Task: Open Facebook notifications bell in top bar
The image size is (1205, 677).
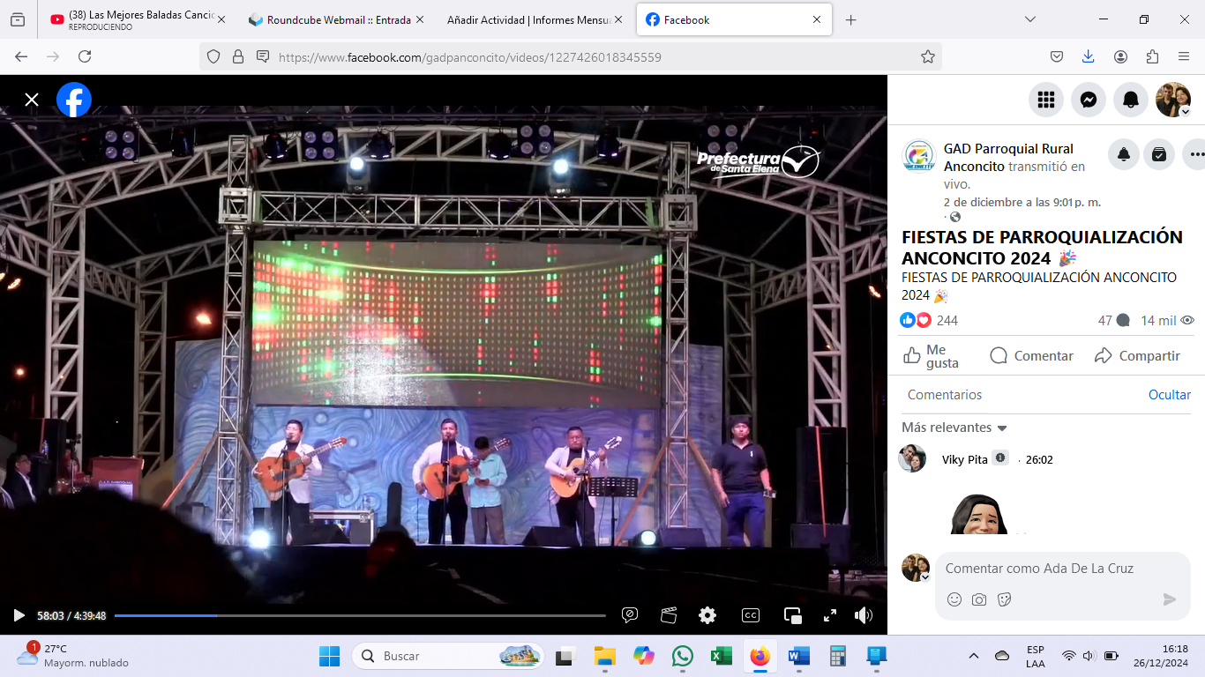Action: pyautogui.click(x=1131, y=100)
